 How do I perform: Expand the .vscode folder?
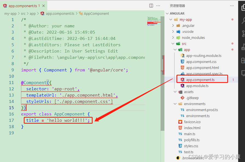click(x=173, y=31)
